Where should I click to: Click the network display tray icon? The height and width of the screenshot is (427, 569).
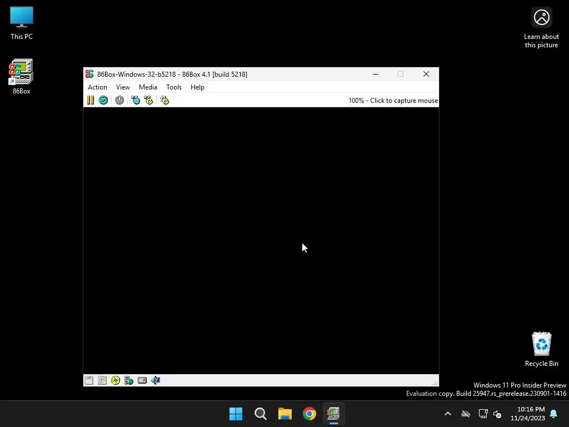(x=483, y=414)
